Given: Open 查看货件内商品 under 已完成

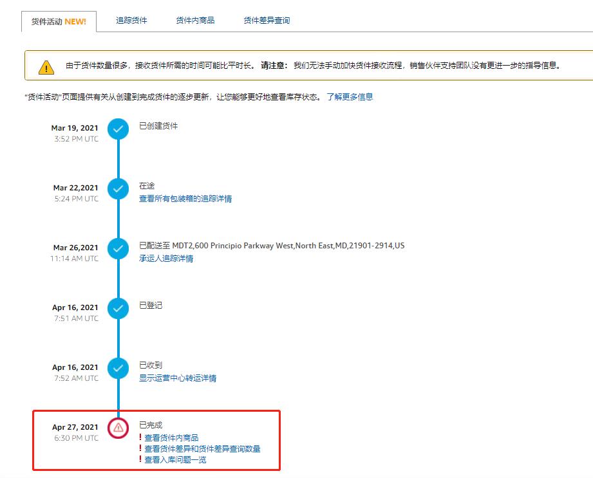Looking at the screenshot, I should [171, 437].
